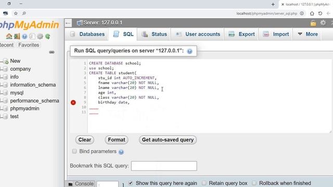
Task: Expand the information_schema database node
Action: point(2,85)
